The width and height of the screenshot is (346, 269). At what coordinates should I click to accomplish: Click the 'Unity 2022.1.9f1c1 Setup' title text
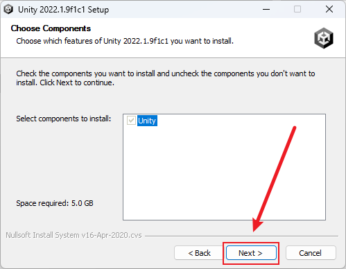(x=64, y=10)
